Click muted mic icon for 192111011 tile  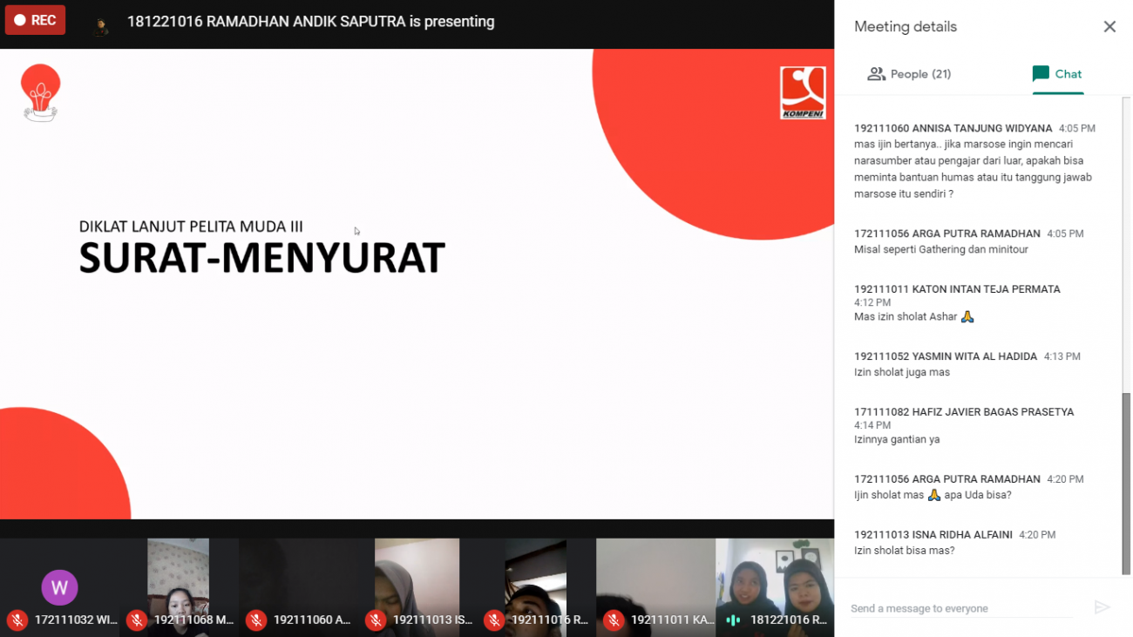[614, 620]
